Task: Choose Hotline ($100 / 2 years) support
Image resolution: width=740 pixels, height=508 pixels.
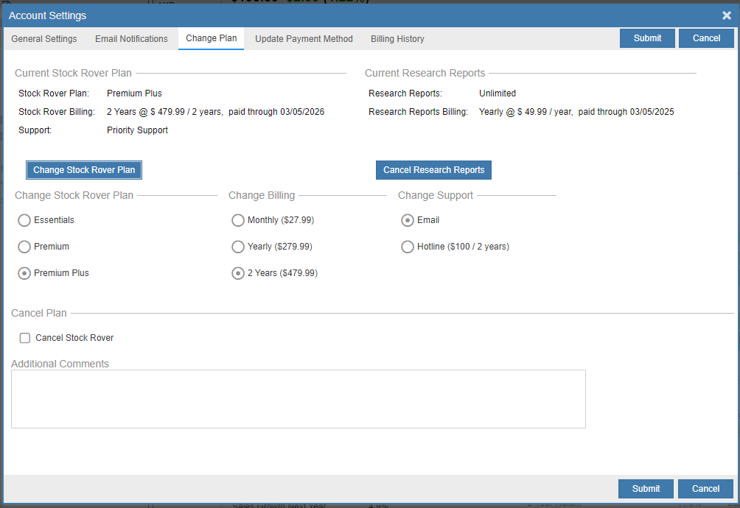Action: click(x=408, y=247)
